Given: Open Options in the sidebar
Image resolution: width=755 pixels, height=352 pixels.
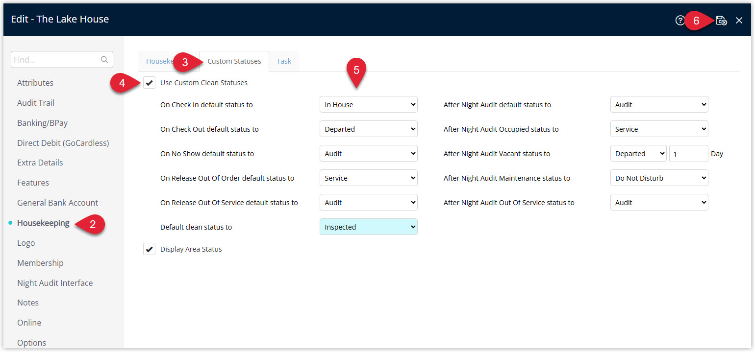Looking at the screenshot, I should [x=32, y=343].
